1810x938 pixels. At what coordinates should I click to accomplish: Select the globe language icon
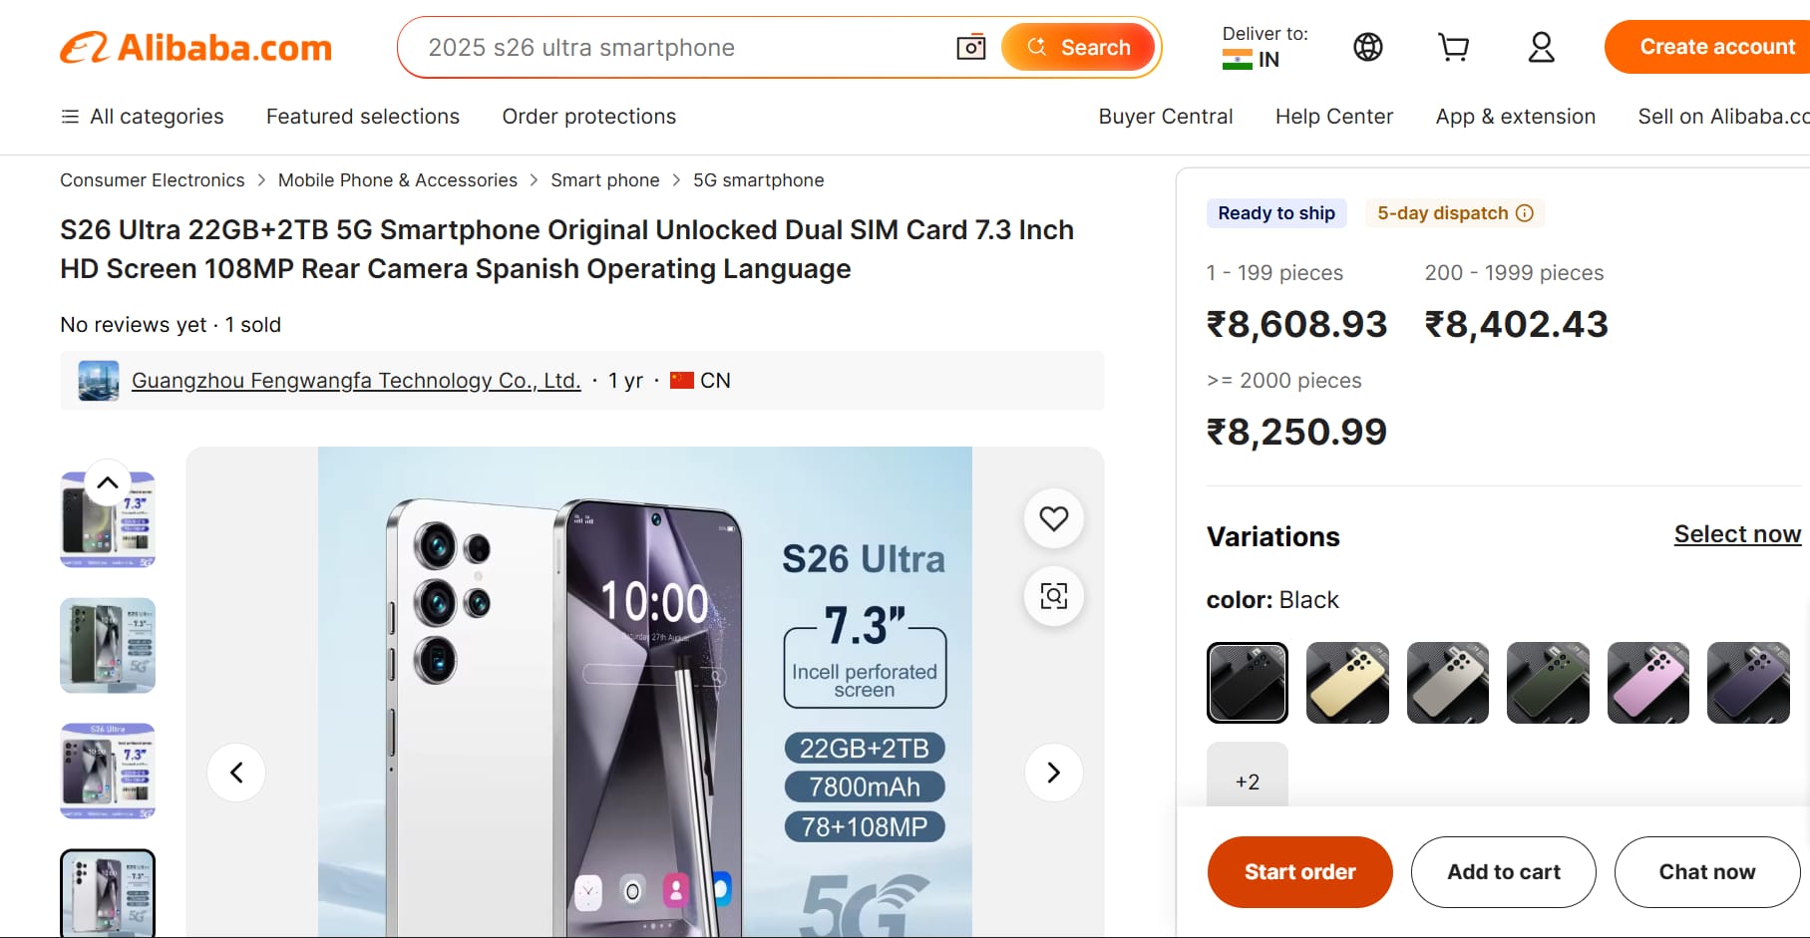point(1367,47)
